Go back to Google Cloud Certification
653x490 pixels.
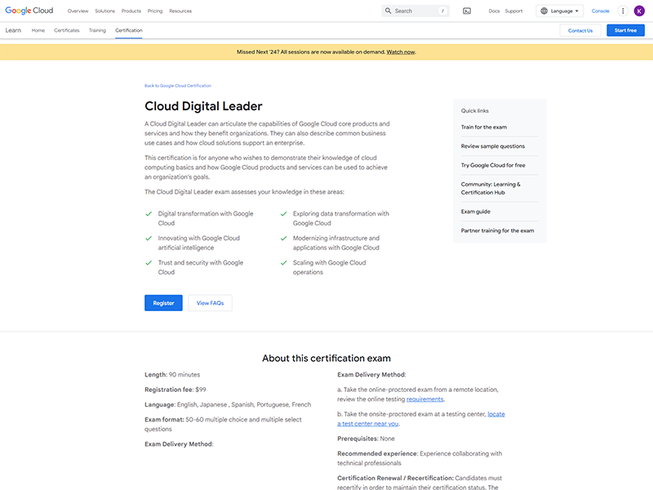pos(178,86)
